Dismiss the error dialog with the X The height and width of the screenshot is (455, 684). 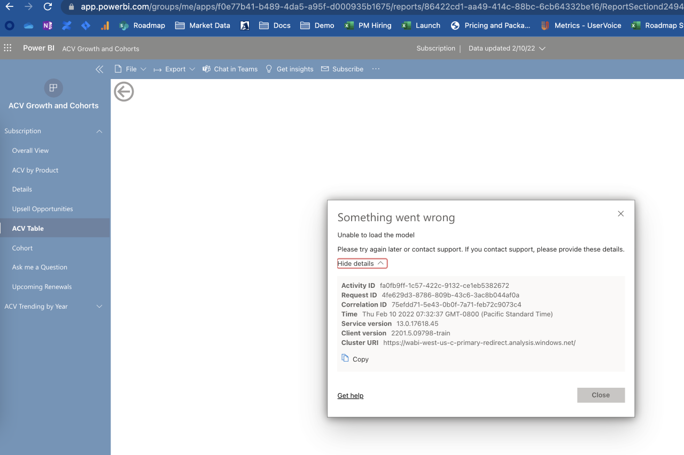point(620,214)
